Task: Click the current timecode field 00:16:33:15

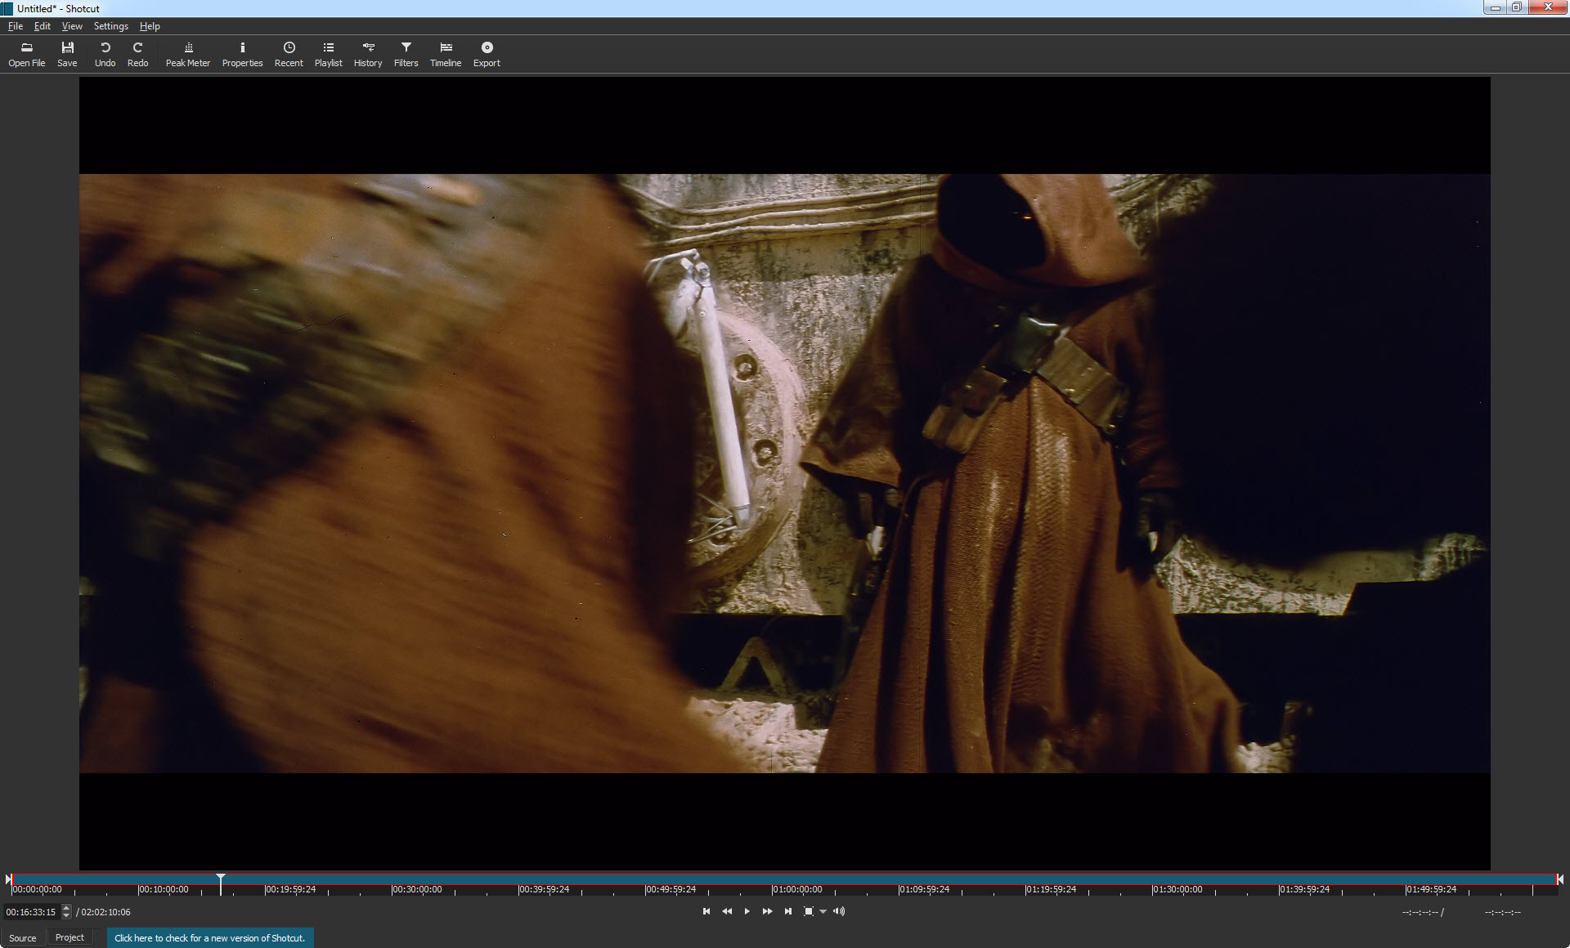Action: click(31, 912)
